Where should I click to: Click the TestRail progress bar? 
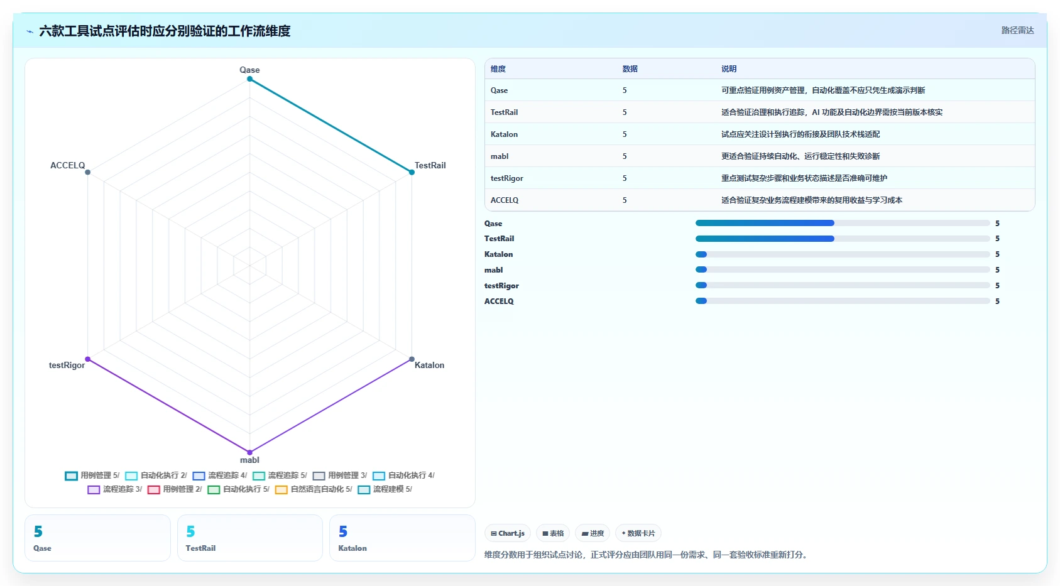tap(843, 239)
